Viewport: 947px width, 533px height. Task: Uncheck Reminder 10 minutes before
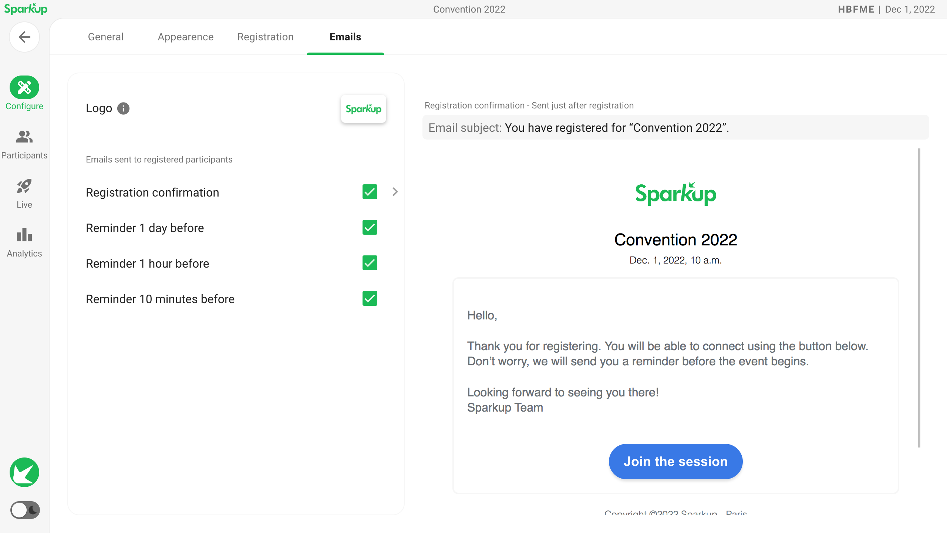(x=370, y=298)
